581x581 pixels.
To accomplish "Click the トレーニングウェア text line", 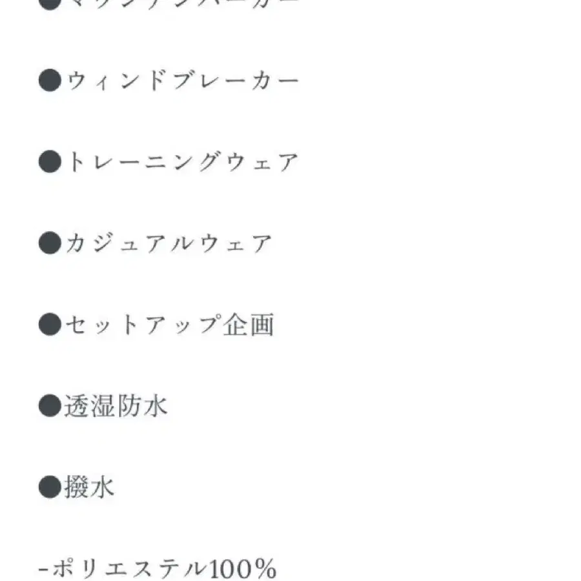I will 181,163.
